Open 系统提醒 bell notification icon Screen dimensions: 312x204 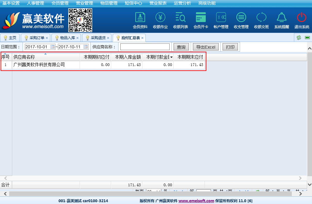(282, 17)
